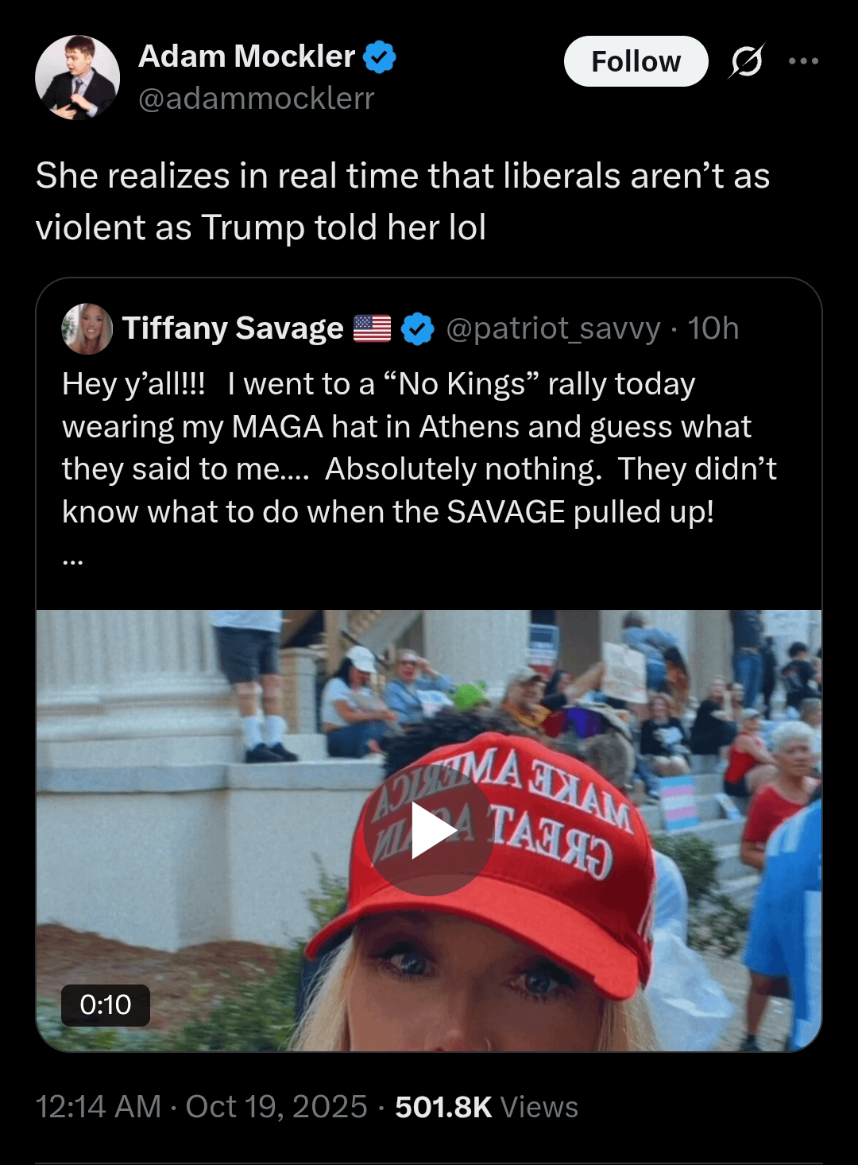Play the quoted video

click(429, 832)
